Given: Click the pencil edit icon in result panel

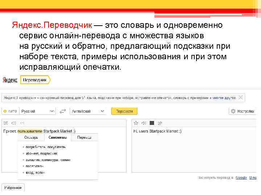Looking at the screenshot, I should click(x=160, y=123).
